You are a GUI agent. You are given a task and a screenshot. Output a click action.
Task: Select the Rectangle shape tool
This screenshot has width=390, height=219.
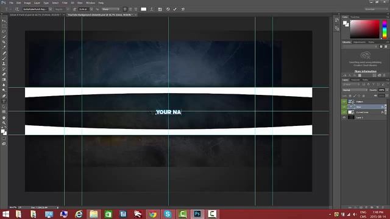(4, 112)
